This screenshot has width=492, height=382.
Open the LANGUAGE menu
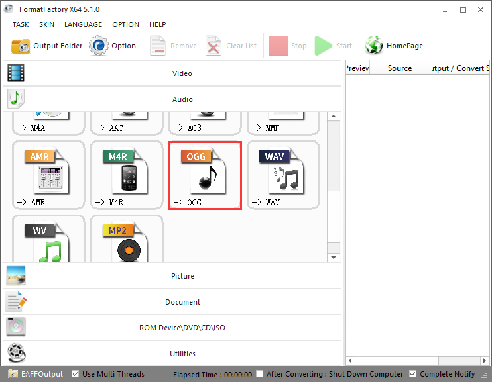(83, 24)
